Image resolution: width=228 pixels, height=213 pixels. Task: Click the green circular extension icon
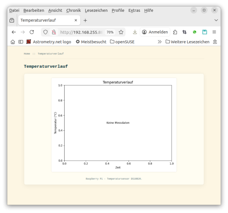[195, 32]
